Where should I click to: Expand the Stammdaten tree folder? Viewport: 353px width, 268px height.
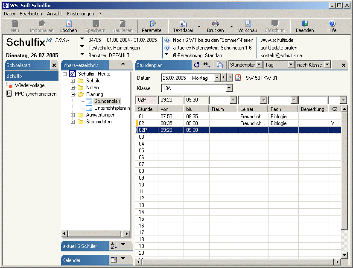pos(73,122)
